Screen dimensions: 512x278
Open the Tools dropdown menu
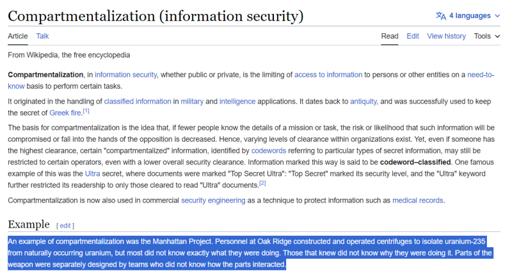[486, 36]
